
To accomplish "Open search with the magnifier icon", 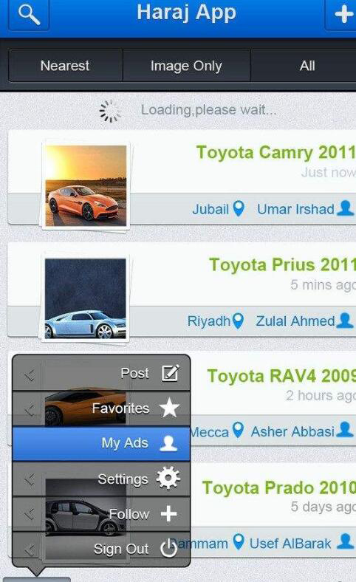I will [29, 16].
